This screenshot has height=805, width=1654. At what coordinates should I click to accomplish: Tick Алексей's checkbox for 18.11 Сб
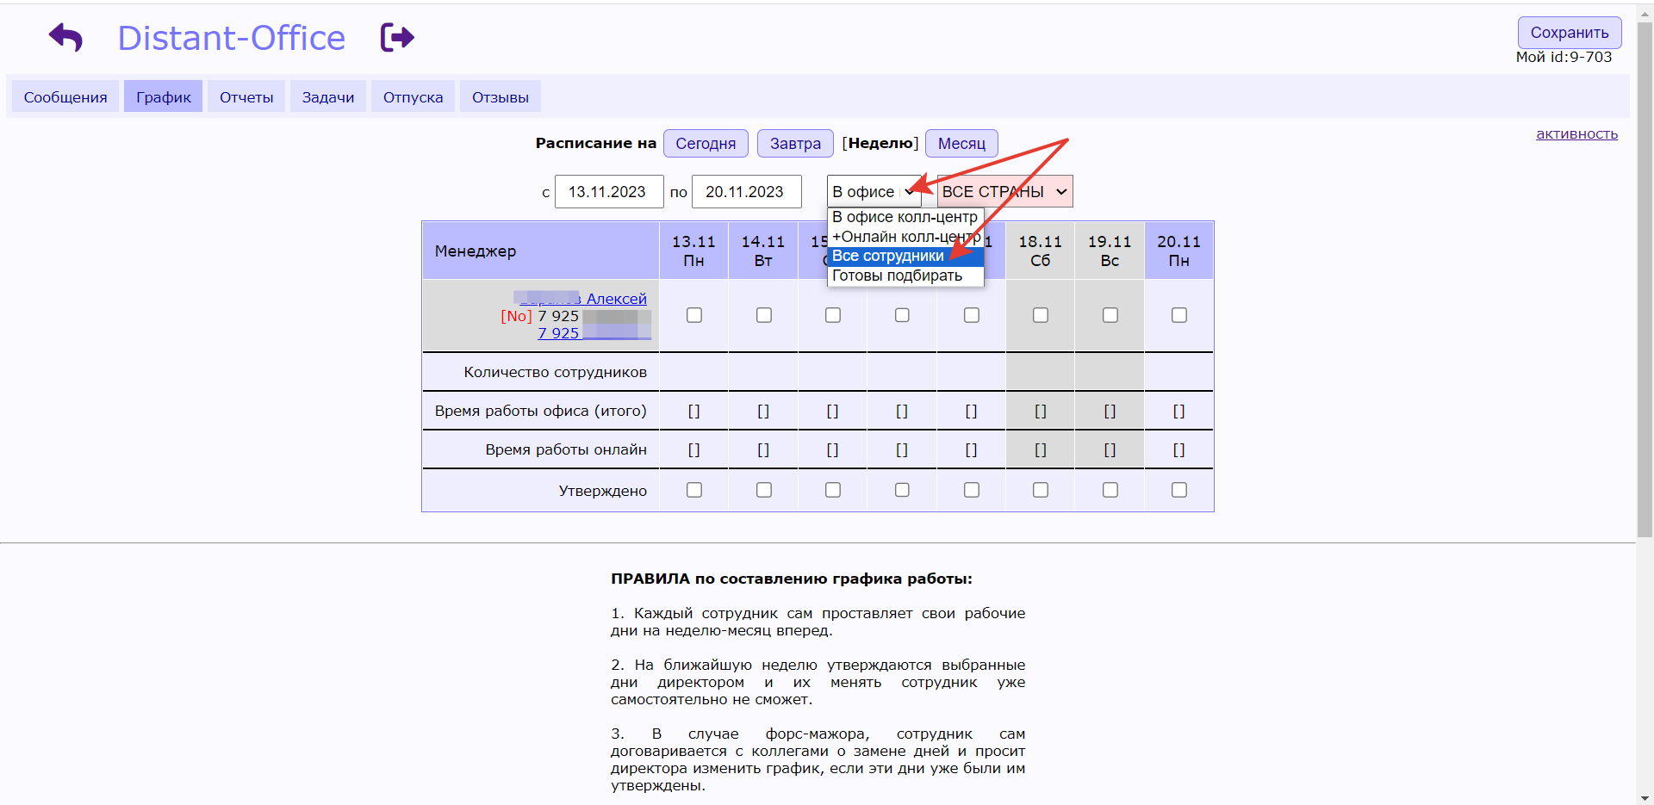coord(1041,315)
